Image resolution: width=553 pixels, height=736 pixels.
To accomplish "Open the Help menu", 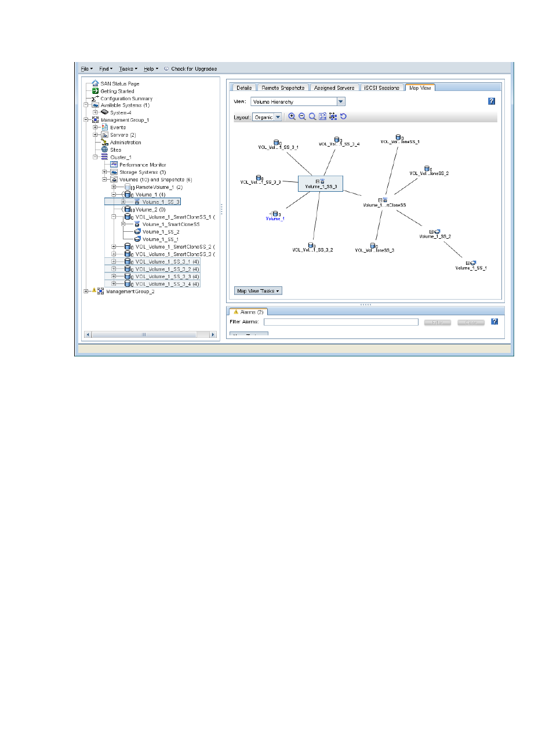I will click(x=151, y=69).
